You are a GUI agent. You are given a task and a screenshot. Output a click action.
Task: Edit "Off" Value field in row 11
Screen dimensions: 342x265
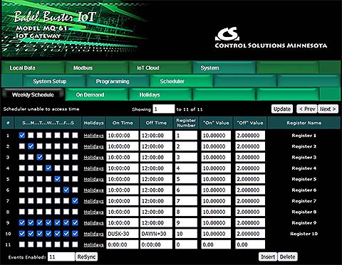coord(250,244)
